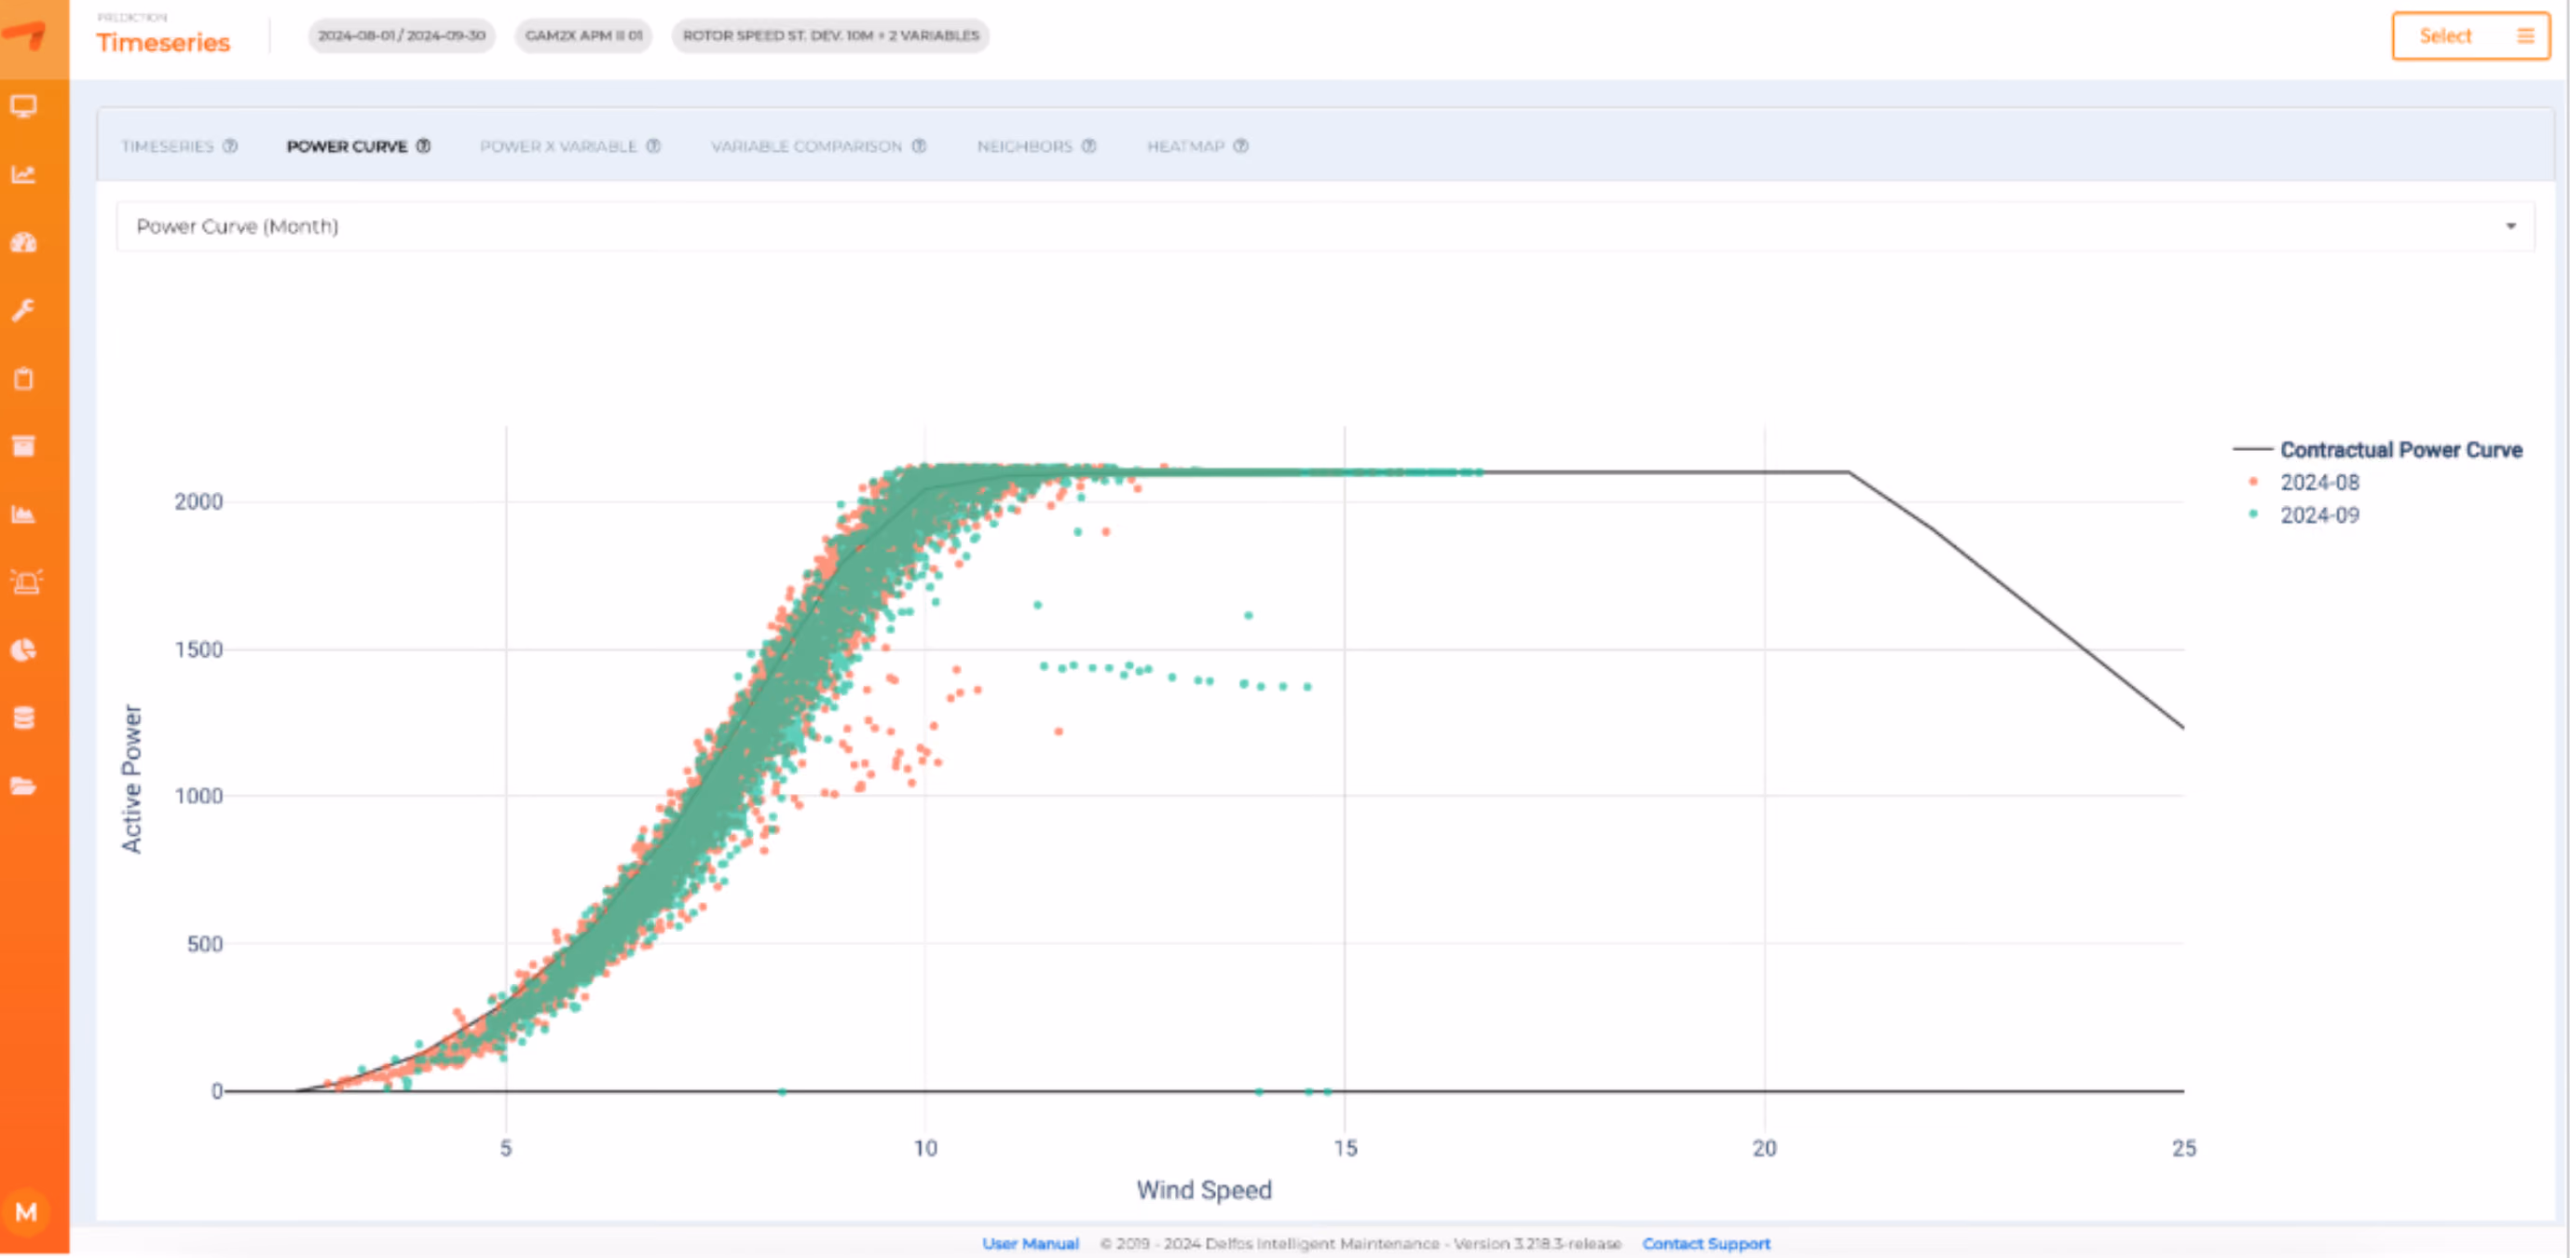
Task: Toggle the Contractual Power Curve legend entry
Action: [x=2377, y=450]
